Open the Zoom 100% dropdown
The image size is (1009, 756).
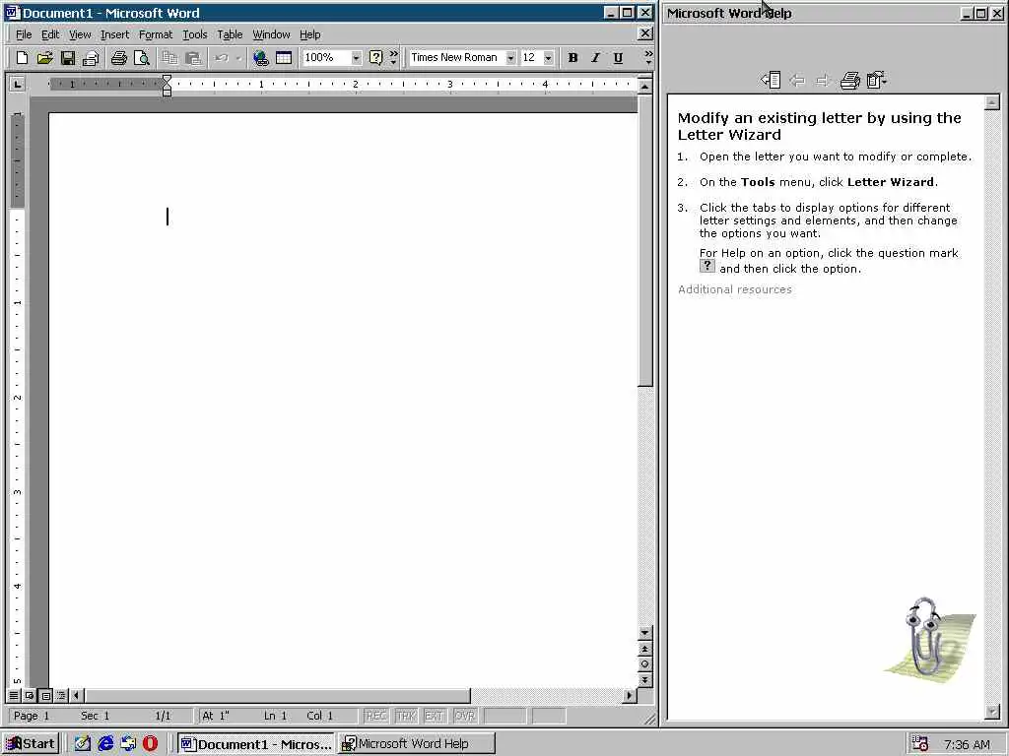(356, 58)
